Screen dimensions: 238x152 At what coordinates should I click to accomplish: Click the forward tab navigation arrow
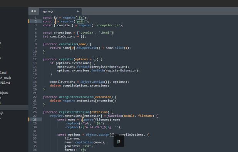point(35,11)
